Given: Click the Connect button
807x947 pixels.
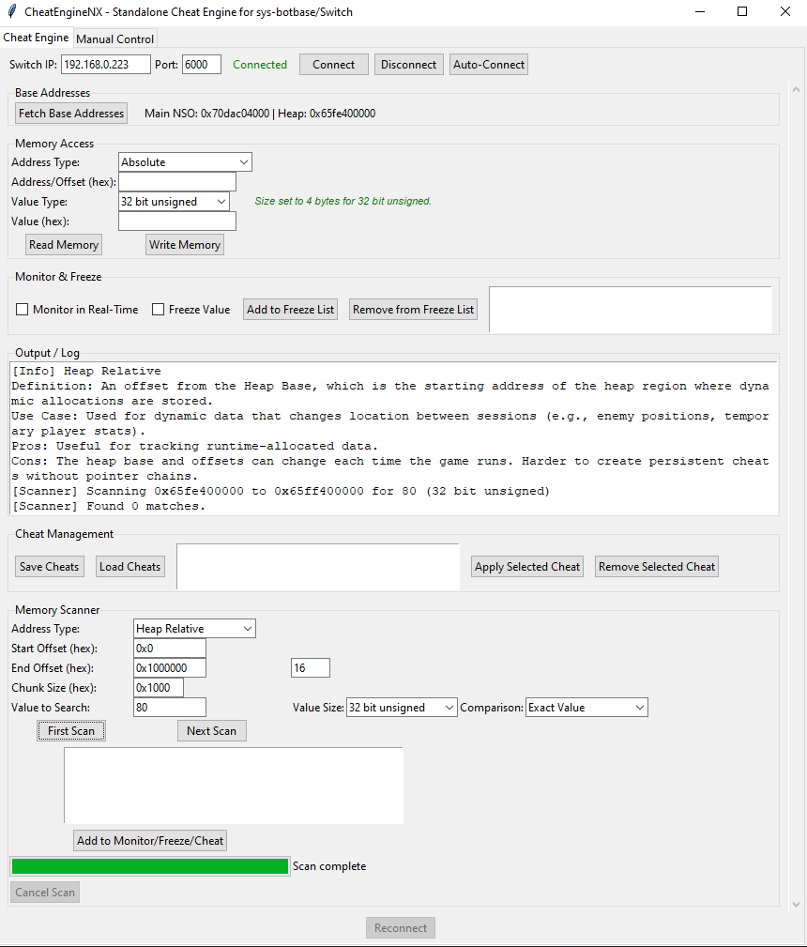Looking at the screenshot, I should click(x=333, y=65).
